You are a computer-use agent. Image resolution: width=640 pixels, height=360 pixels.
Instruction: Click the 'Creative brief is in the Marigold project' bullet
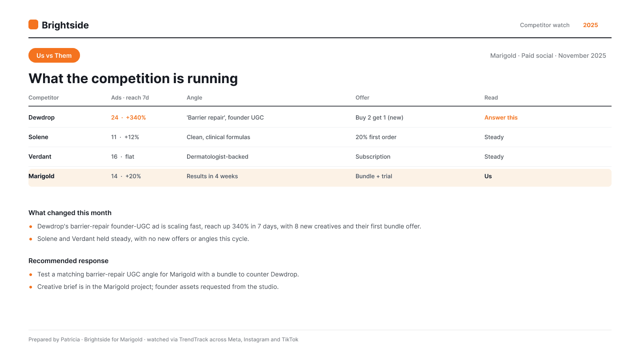(158, 287)
